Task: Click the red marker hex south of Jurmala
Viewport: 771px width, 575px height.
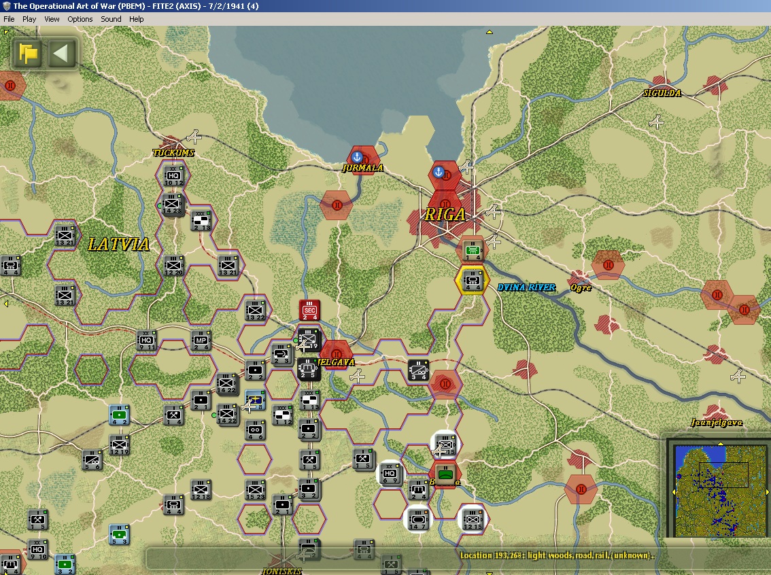Action: pyautogui.click(x=337, y=205)
